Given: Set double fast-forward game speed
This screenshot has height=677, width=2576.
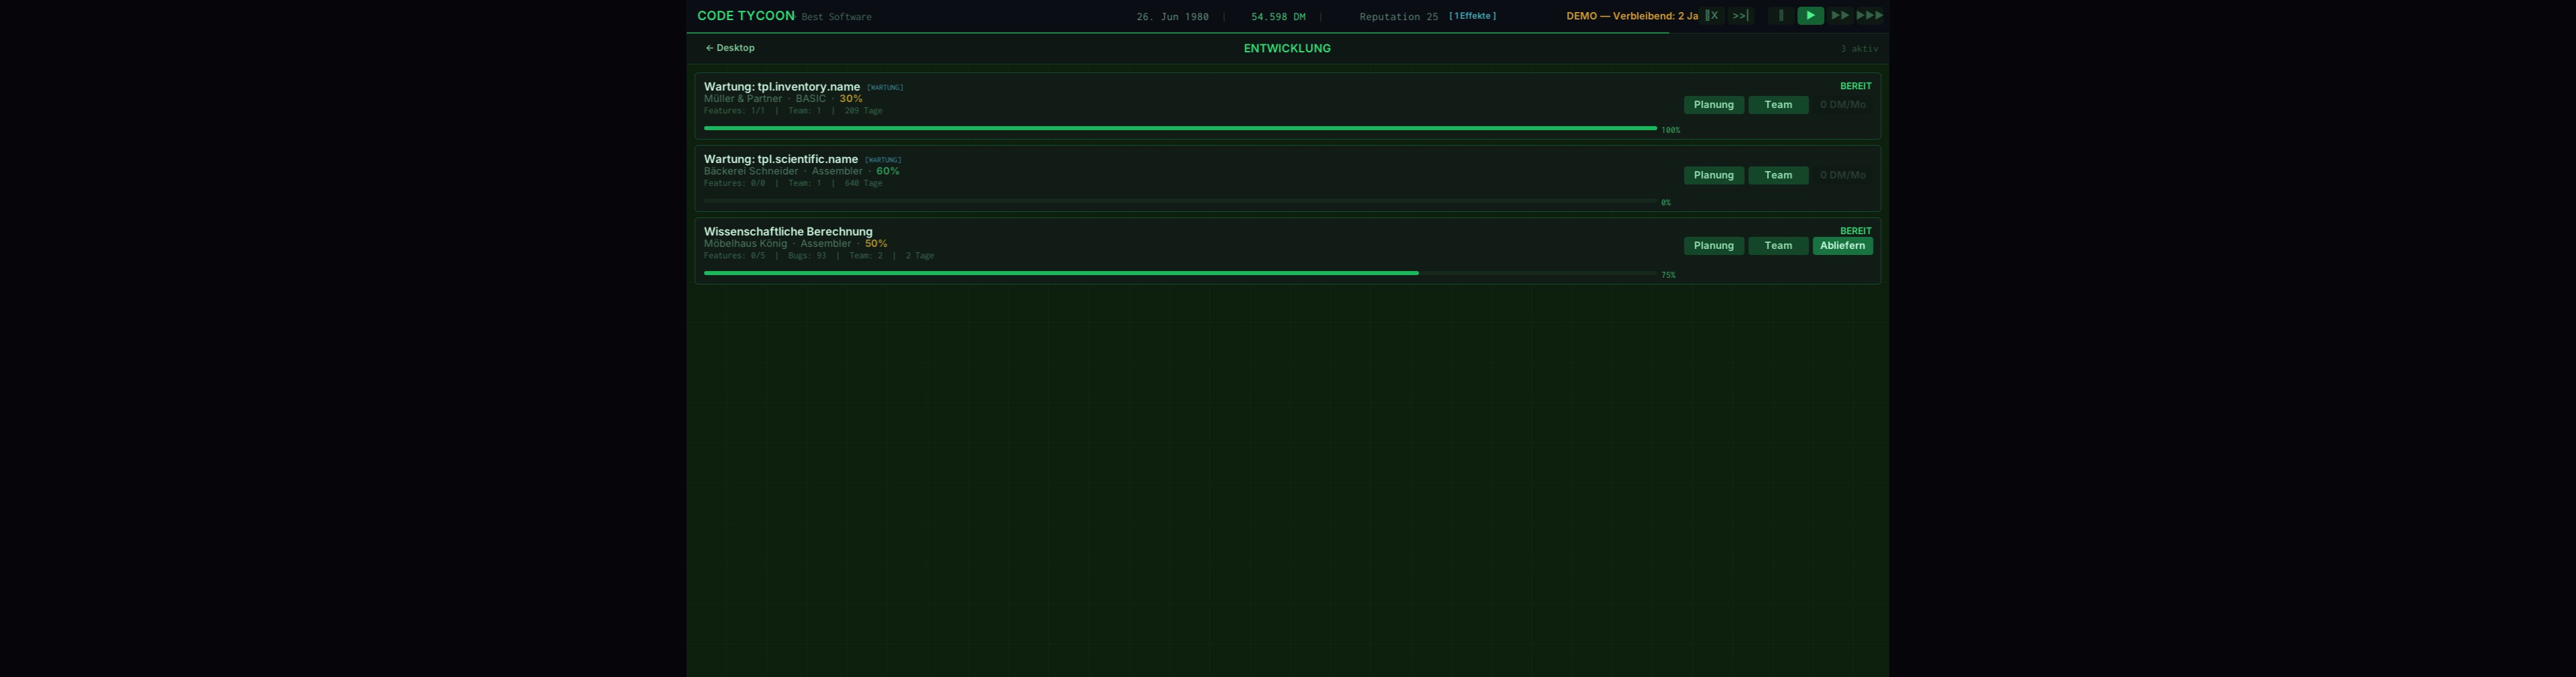Looking at the screenshot, I should click(x=1839, y=16).
